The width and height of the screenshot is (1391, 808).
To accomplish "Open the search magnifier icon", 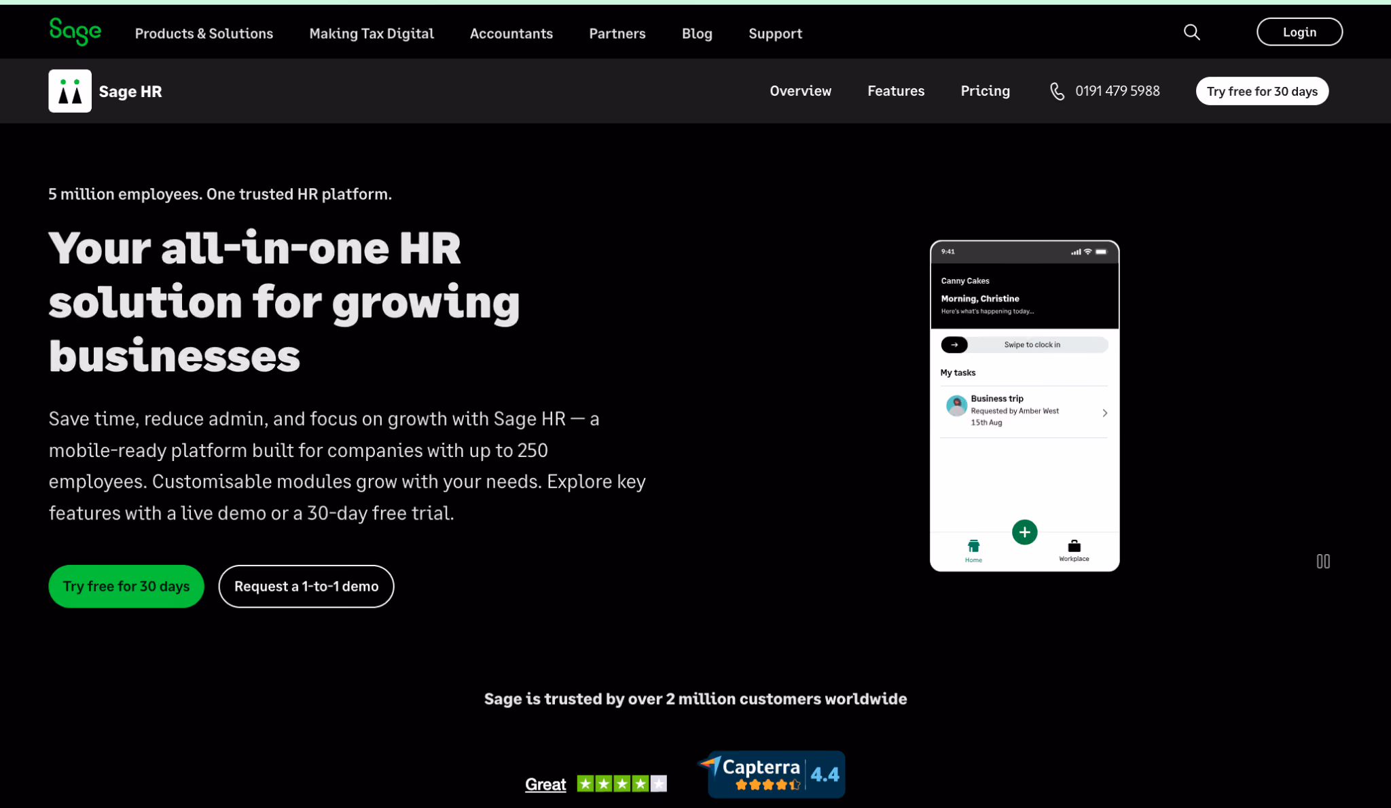I will 1191,33.
